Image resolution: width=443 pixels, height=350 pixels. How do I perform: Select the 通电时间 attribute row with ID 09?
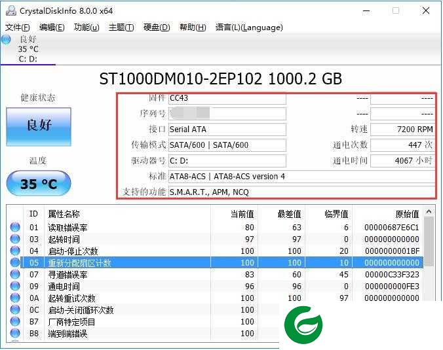[215, 287]
